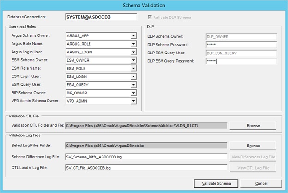Click the DLP ESM Query Password label

pos(170,61)
